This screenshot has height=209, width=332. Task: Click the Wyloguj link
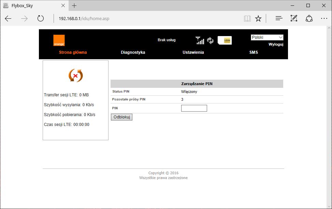276,44
